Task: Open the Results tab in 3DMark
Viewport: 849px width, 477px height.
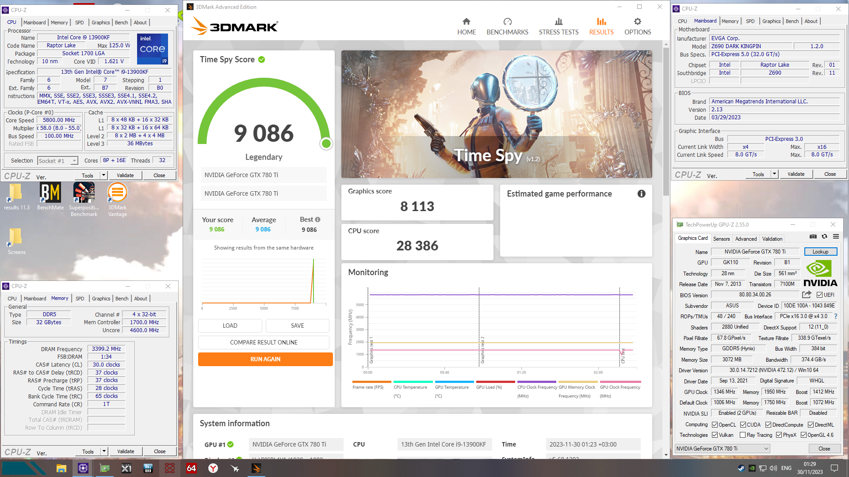Action: click(601, 26)
